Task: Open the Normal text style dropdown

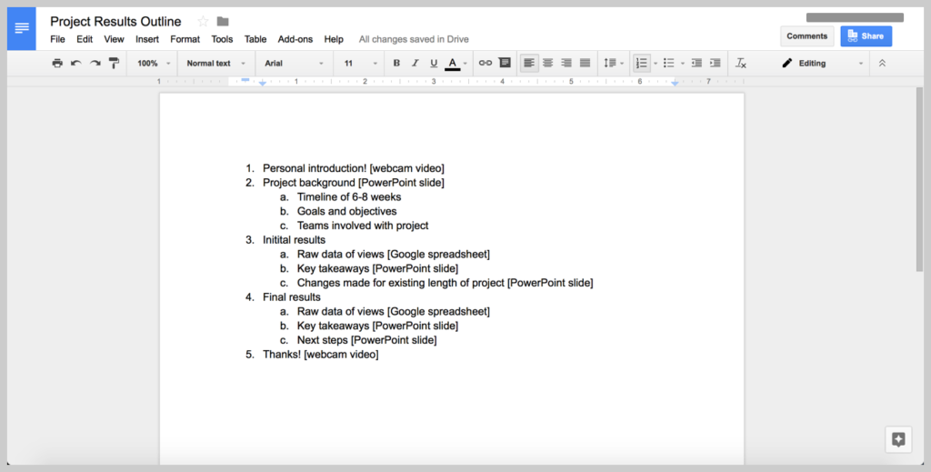Action: [215, 63]
